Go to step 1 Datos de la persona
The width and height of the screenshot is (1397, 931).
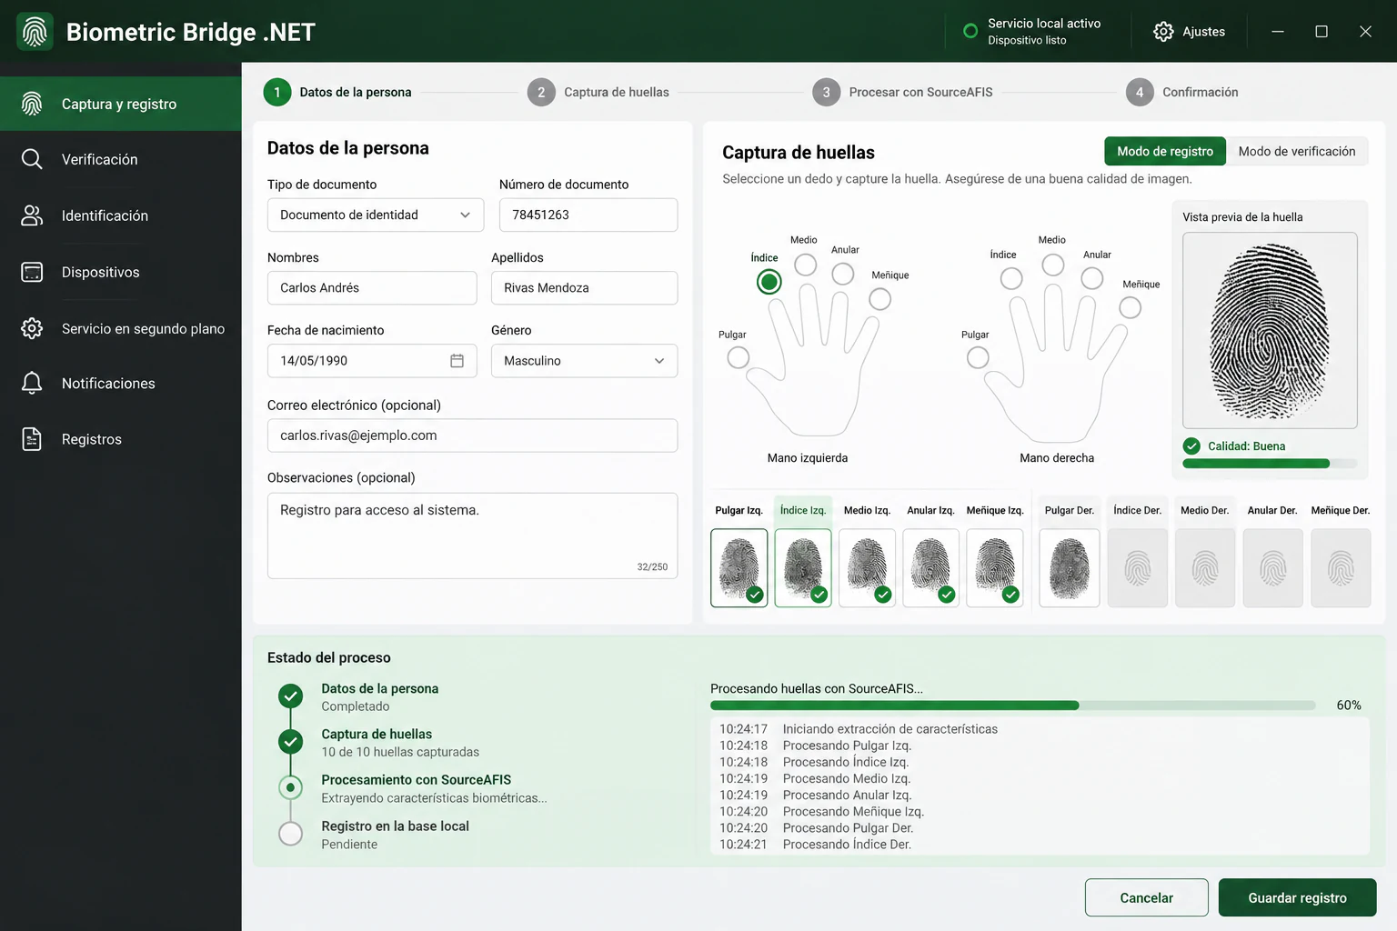click(337, 92)
